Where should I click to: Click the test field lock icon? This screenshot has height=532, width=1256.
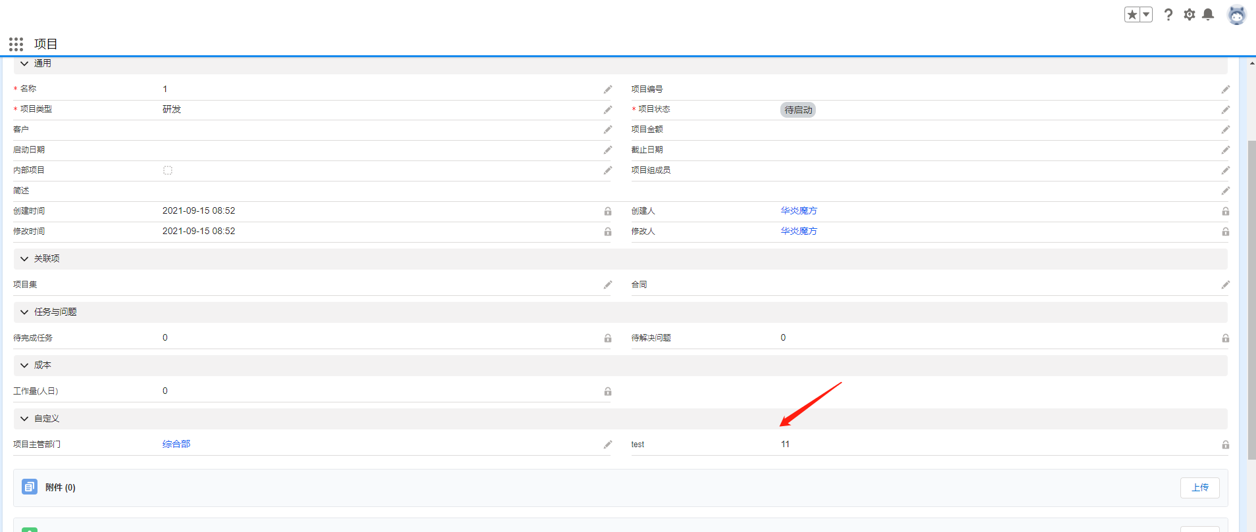[1226, 445]
